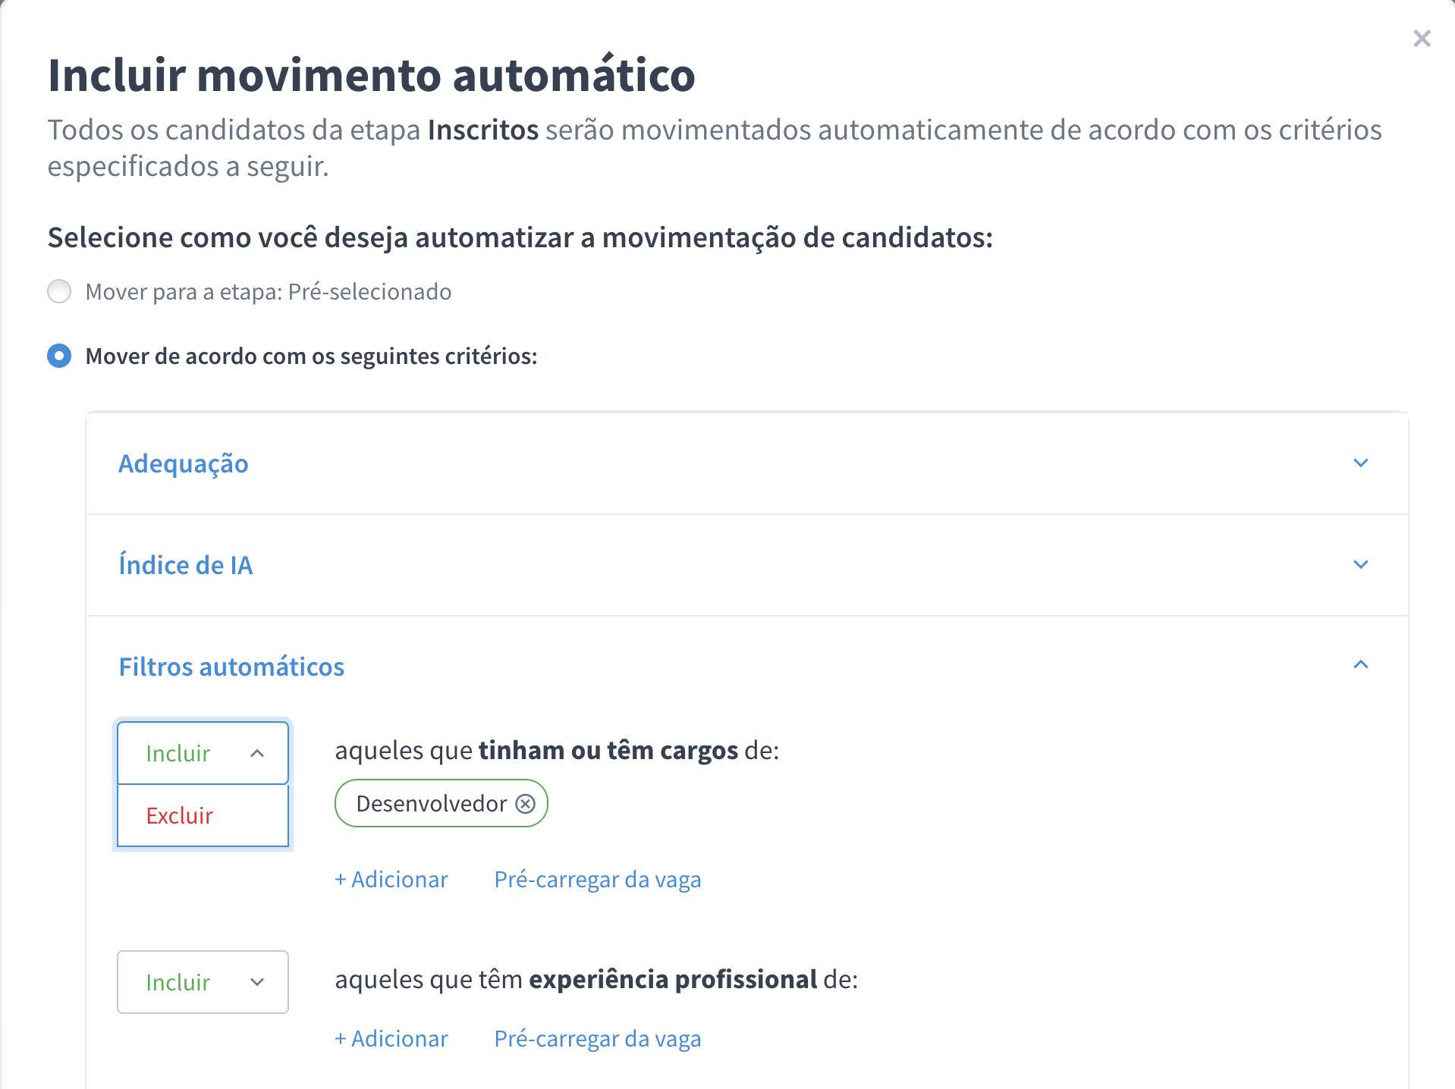Click the Índice de IA chevron icon
1455x1089 pixels.
coord(1362,564)
